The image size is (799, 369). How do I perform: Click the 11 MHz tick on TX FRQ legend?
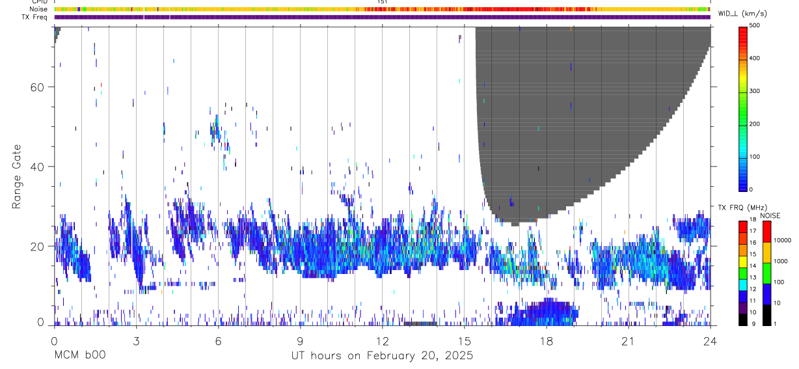coord(753,301)
